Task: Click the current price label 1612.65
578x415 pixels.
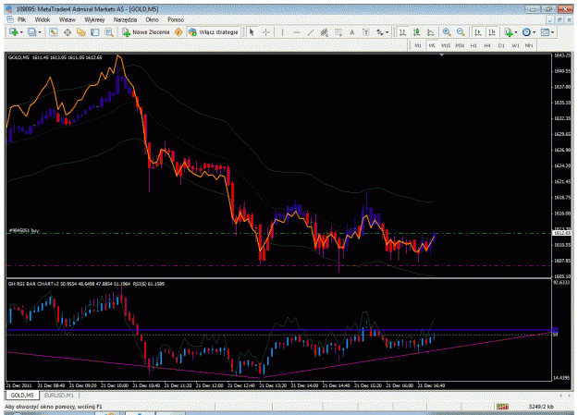Action: 561,233
